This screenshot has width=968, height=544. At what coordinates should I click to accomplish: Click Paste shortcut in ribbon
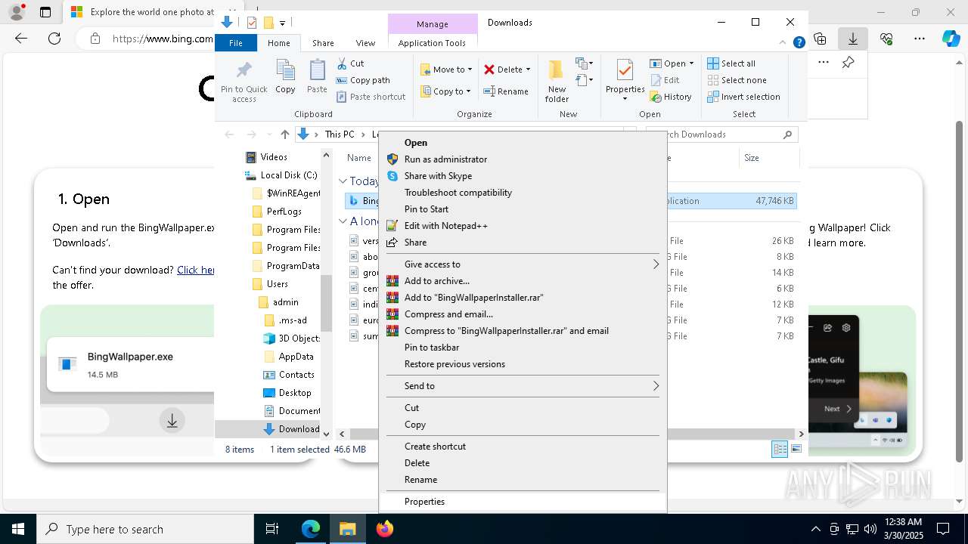(x=371, y=97)
